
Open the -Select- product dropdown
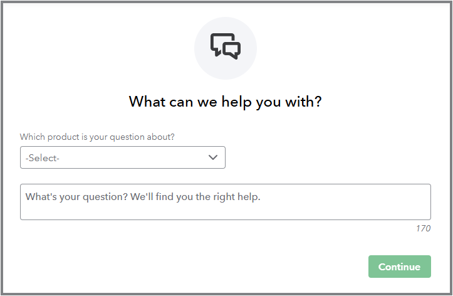point(122,157)
